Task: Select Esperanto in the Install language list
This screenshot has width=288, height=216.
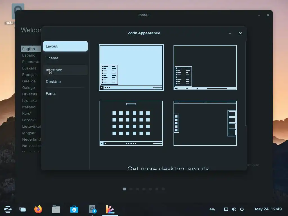Action: [31, 62]
